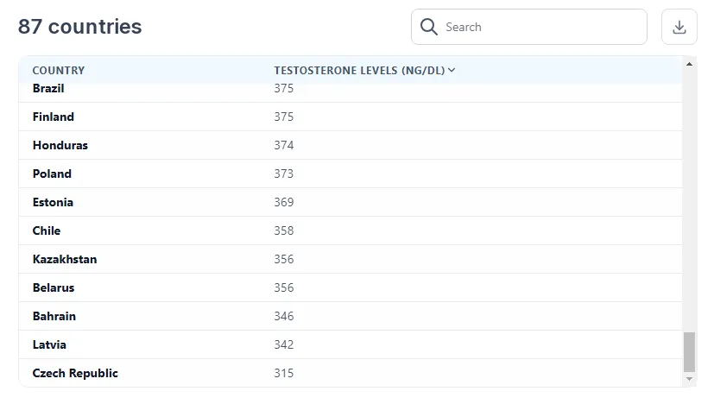Click the Kazakhstan row
714x404 pixels.
(65, 259)
